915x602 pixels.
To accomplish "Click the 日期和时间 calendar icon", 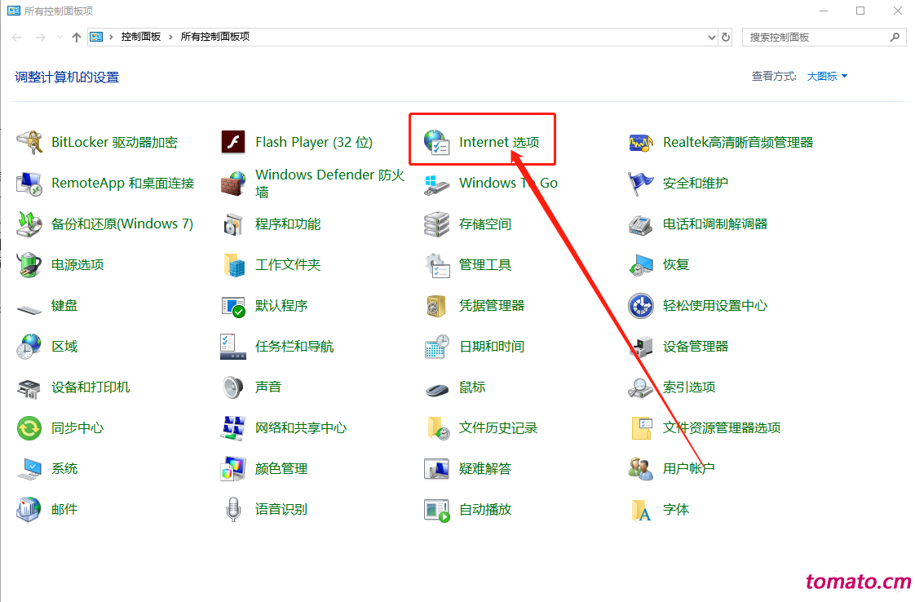I will 436,347.
